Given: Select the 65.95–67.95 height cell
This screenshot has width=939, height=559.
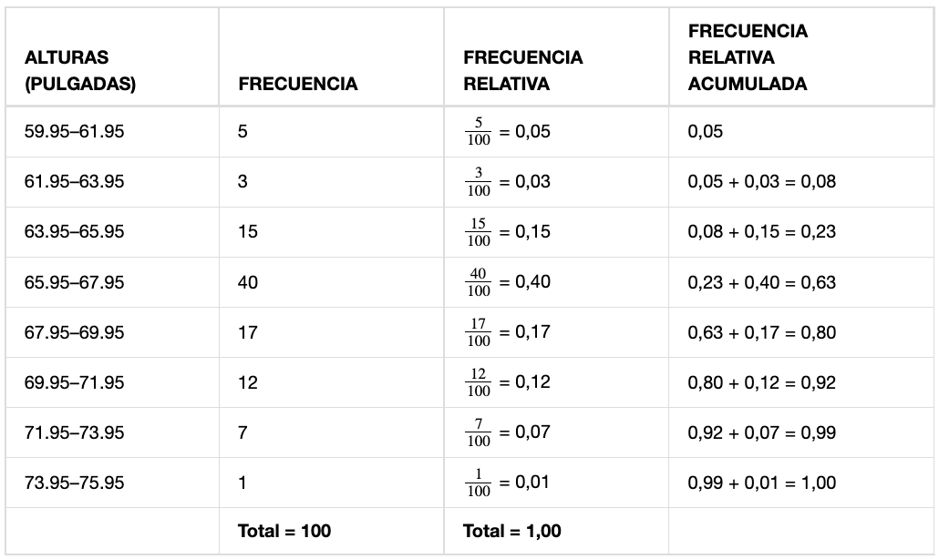Looking at the screenshot, I should pos(74,282).
